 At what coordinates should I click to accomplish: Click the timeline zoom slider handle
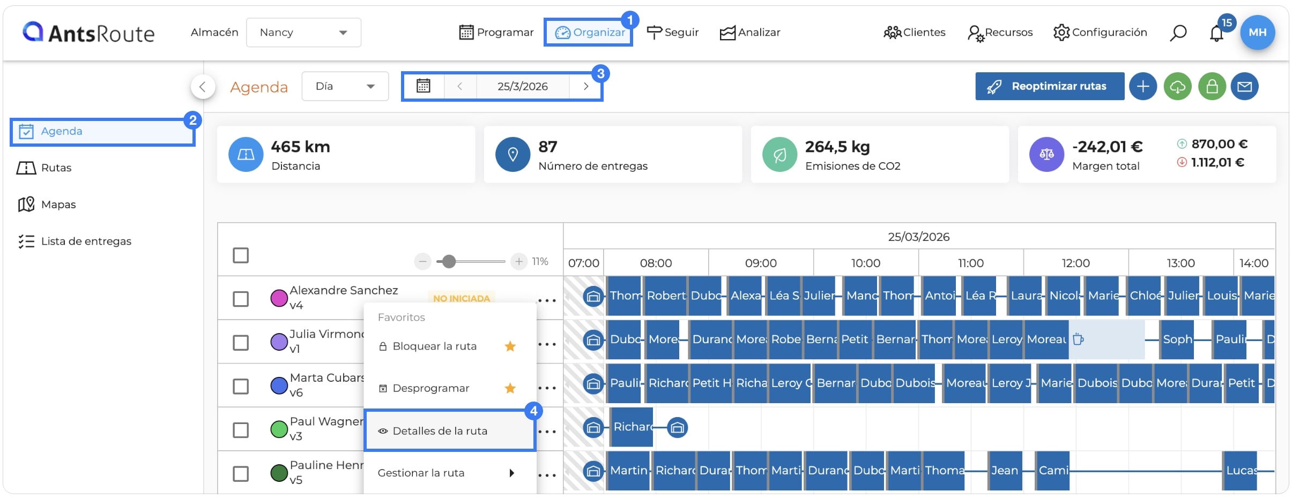pos(449,261)
